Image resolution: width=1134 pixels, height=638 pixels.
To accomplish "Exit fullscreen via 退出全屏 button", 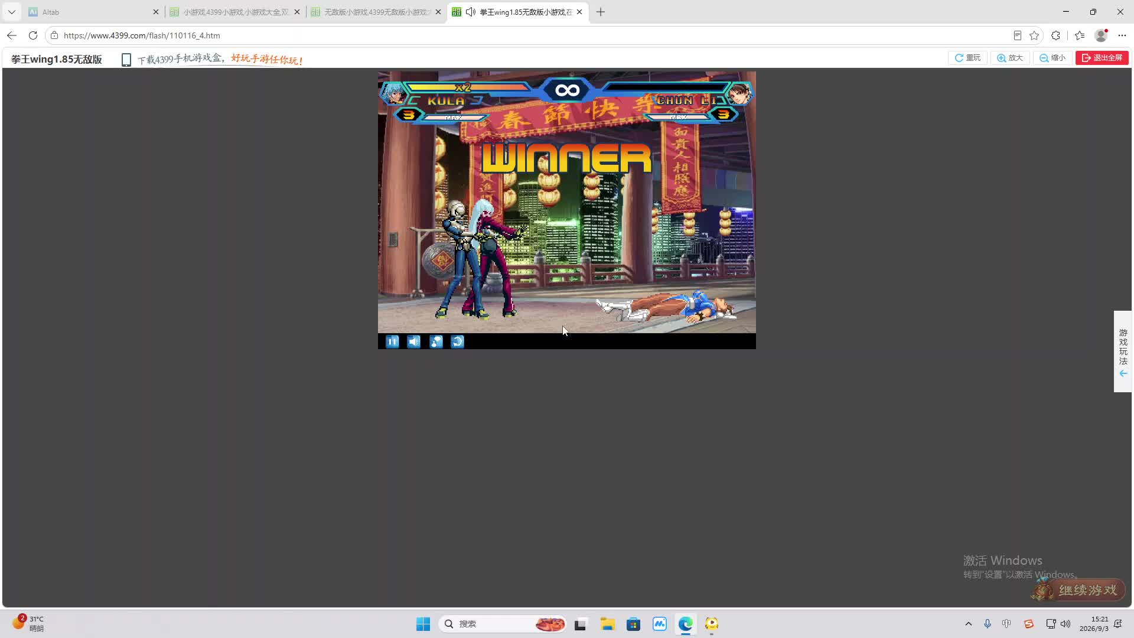I will tap(1102, 58).
